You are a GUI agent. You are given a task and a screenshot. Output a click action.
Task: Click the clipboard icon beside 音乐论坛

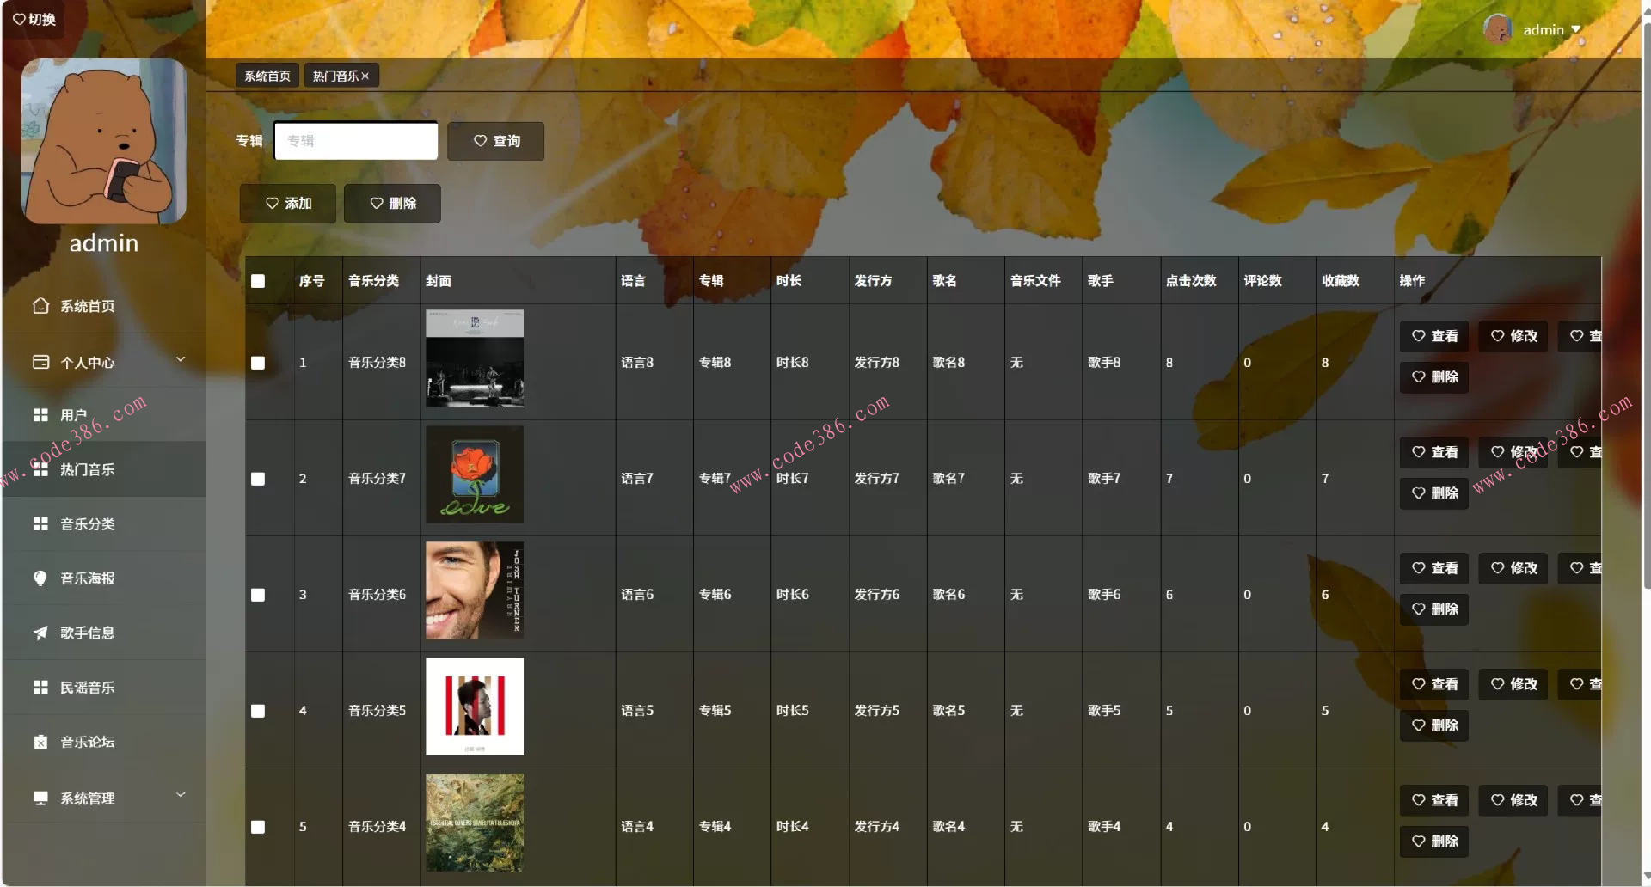click(x=40, y=742)
